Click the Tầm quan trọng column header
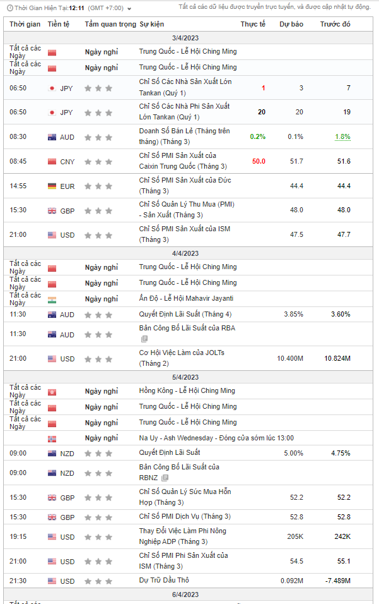The height and width of the screenshot is (604, 379). click(110, 24)
